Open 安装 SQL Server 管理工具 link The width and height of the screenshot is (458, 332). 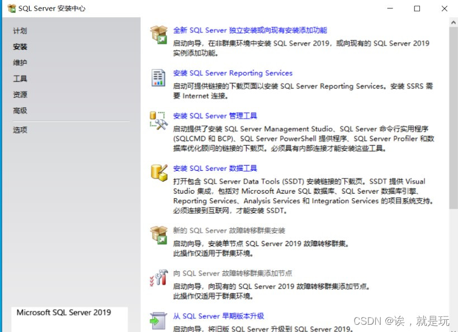coord(215,116)
